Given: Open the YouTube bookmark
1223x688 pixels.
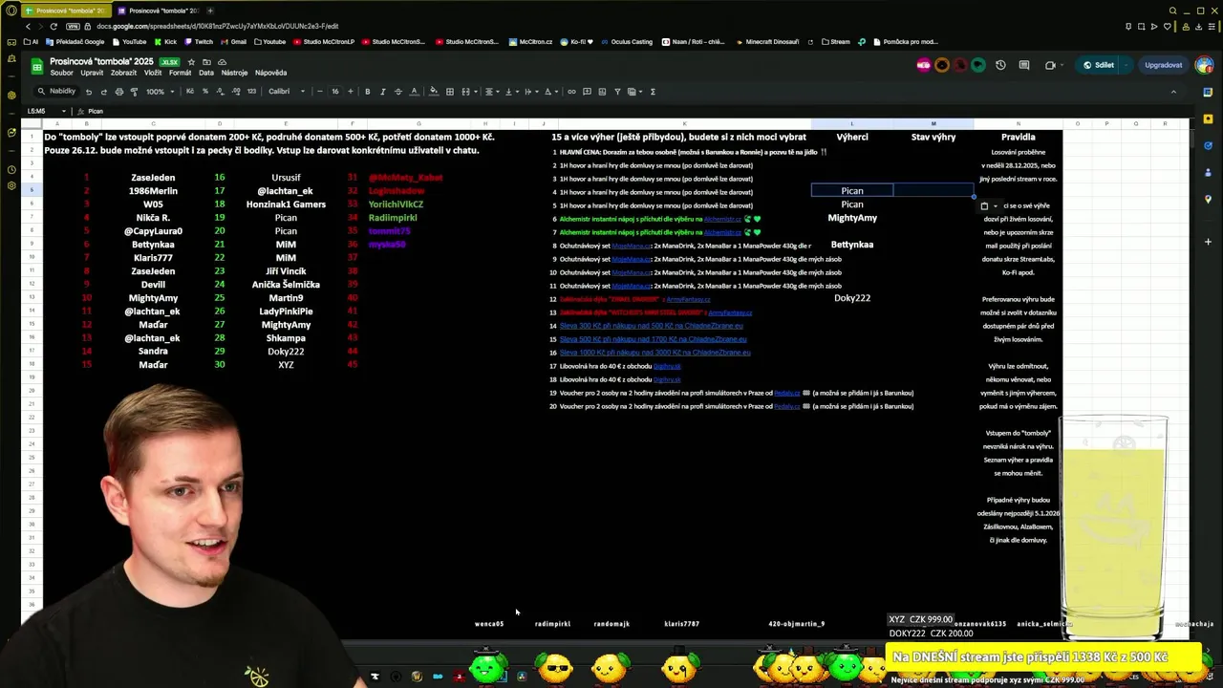Looking at the screenshot, I should point(128,42).
